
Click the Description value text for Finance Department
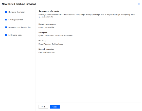tap(56, 36)
